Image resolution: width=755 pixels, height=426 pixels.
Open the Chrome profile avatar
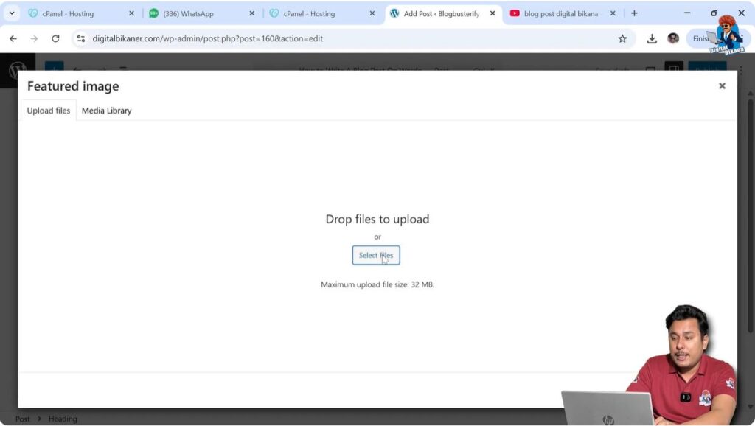[x=673, y=38]
